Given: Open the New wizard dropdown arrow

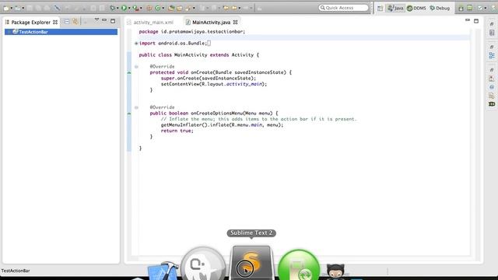Looking at the screenshot, I should 11,9.
